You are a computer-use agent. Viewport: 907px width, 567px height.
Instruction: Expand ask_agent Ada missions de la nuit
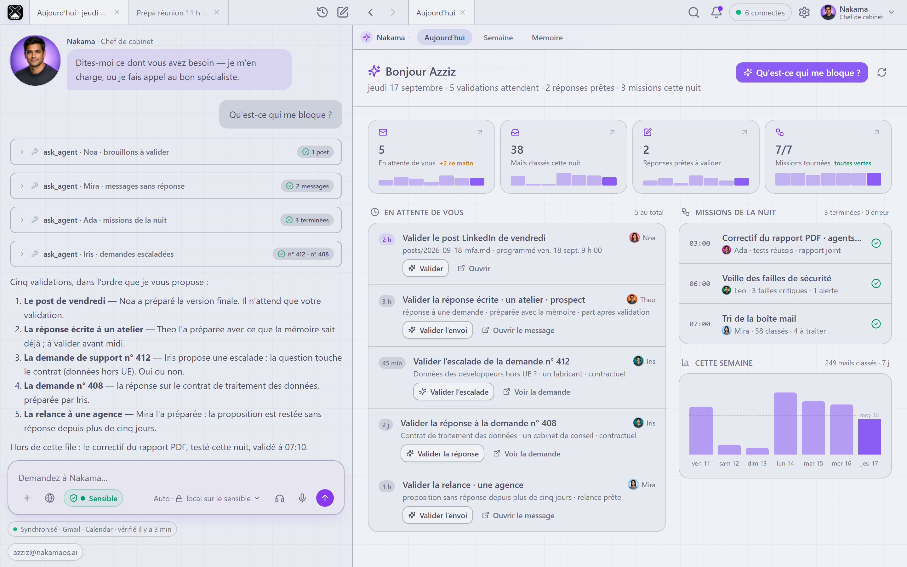click(176, 220)
